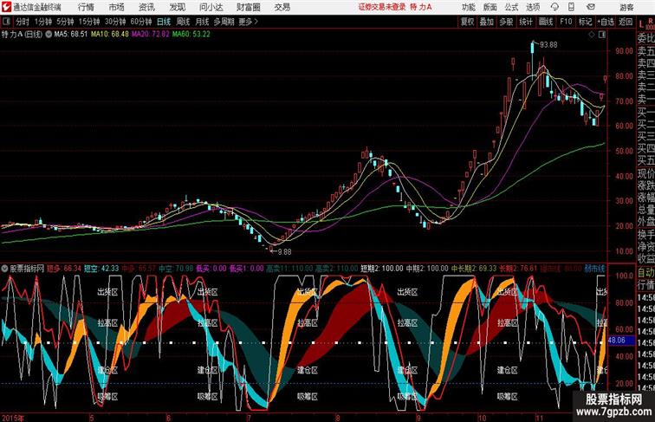This screenshot has height=422, width=655.
Task: Click the 2015年 timeline label
Action: pos(13,418)
